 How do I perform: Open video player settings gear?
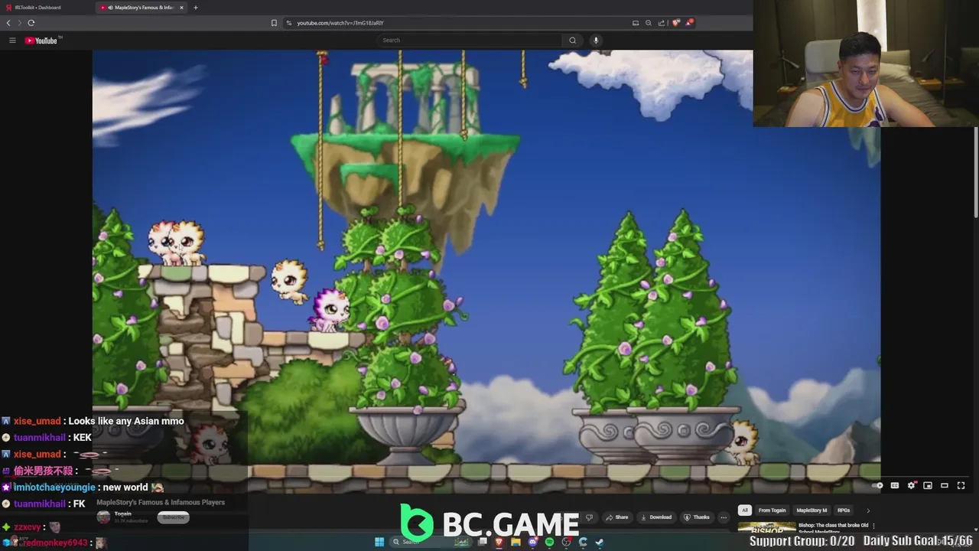coord(911,485)
